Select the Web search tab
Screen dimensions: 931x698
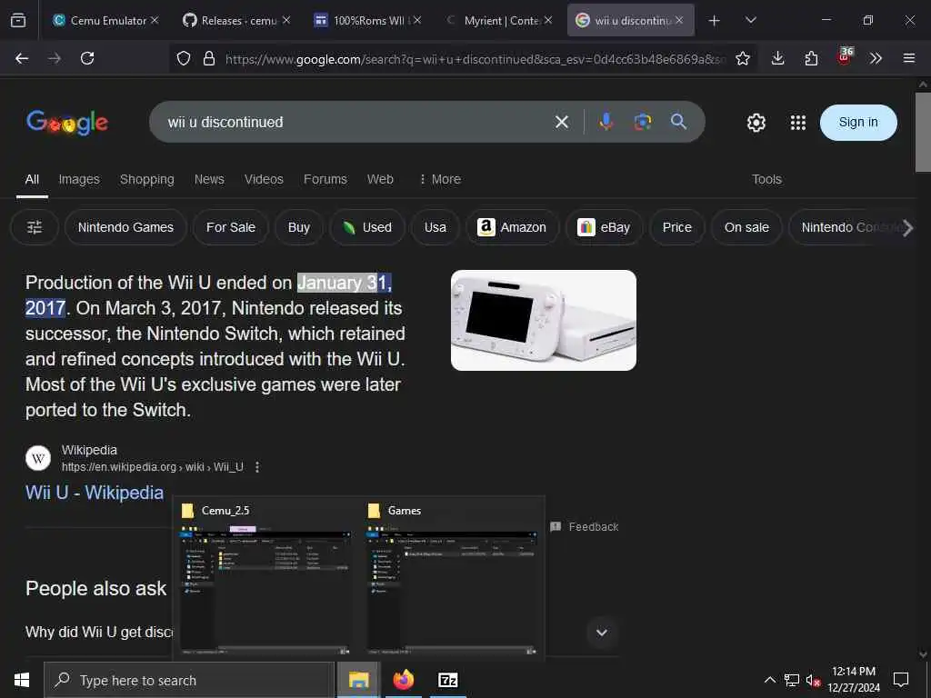380,179
